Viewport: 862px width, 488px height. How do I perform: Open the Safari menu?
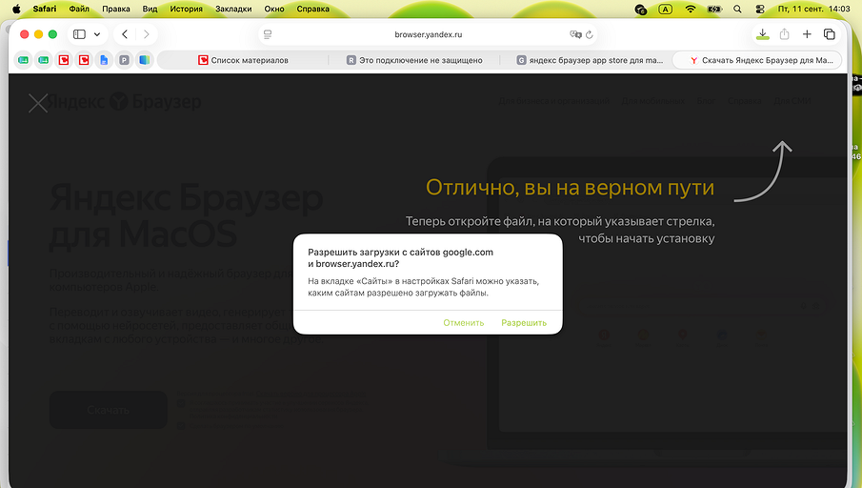[45, 9]
